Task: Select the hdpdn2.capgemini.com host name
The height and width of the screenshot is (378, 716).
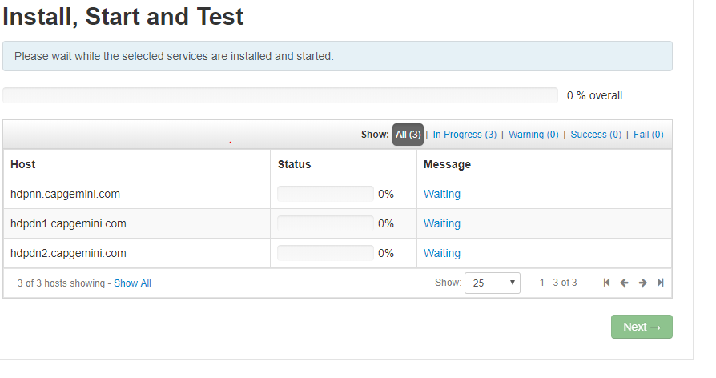Action: [68, 253]
